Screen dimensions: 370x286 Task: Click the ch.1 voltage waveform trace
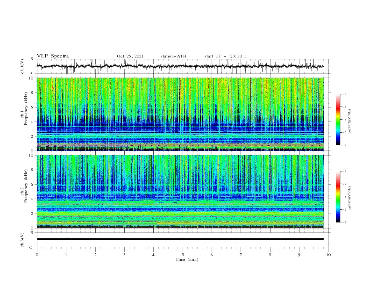(180, 66)
